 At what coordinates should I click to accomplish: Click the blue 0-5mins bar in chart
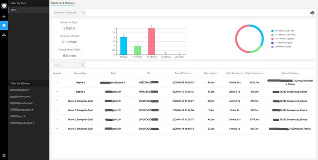[124, 46]
